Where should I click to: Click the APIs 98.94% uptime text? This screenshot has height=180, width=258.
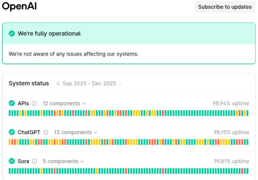pyautogui.click(x=231, y=103)
